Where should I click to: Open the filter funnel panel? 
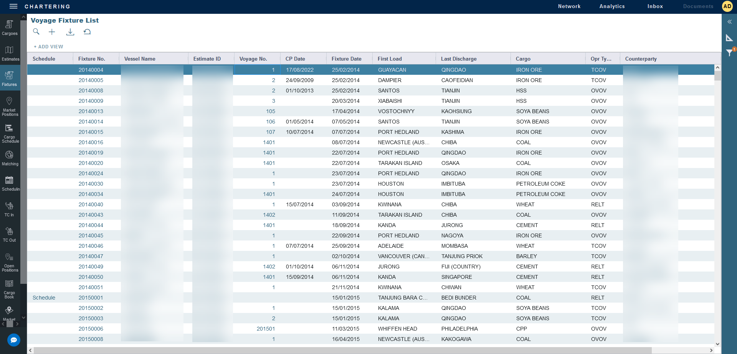pos(729,53)
